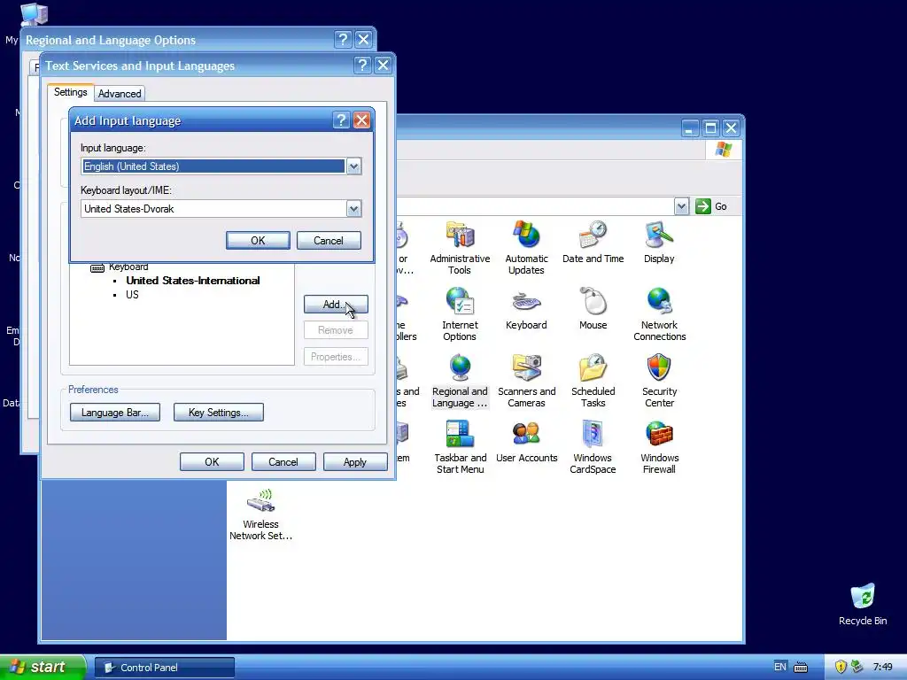Open User Accounts icon
907x680 pixels.
coord(526,441)
